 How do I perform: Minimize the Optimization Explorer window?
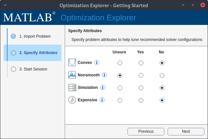click(183, 5)
